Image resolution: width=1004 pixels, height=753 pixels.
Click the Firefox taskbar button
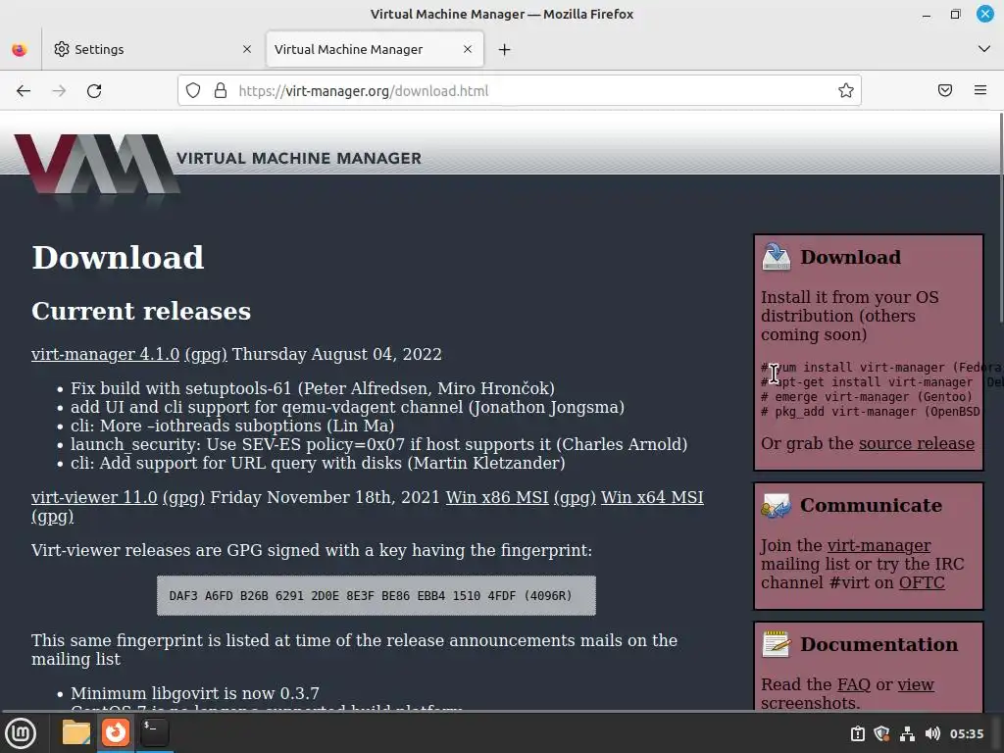click(x=116, y=732)
